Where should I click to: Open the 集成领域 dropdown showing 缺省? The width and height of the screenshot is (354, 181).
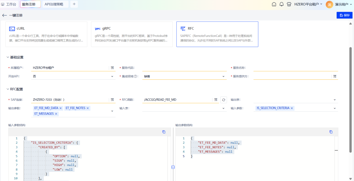[x=184, y=76]
